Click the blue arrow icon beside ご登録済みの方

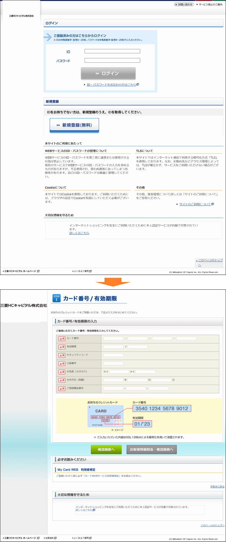pos(48,37)
